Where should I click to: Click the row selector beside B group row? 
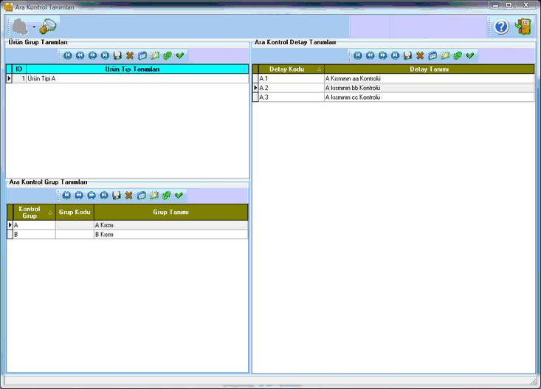click(x=10, y=235)
